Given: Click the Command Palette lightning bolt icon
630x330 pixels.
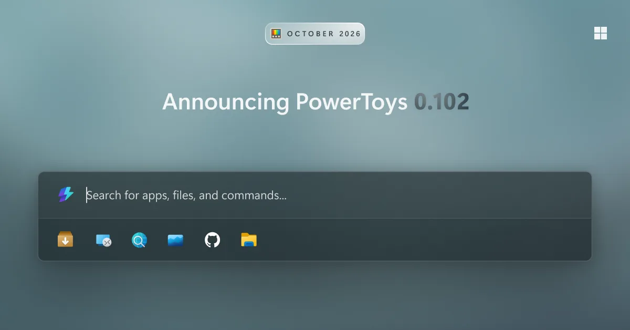Looking at the screenshot, I should pyautogui.click(x=66, y=195).
